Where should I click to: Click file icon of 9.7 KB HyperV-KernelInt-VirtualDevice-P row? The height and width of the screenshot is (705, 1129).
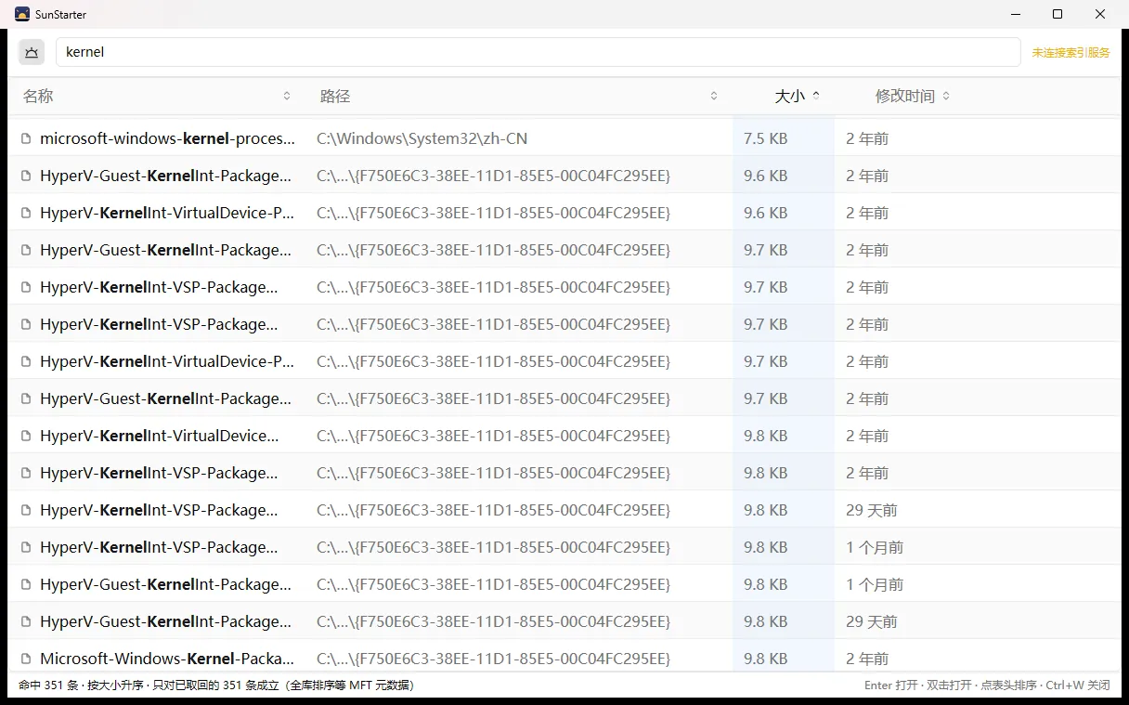coord(26,361)
